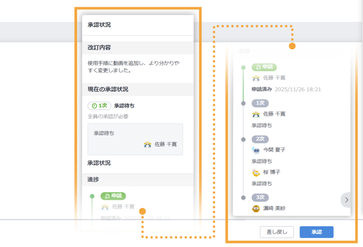Click gray timeline dot beside 3次 step

tap(243, 198)
